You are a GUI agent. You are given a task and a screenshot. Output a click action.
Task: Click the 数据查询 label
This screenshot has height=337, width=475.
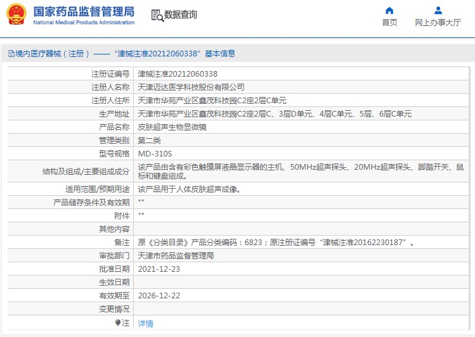click(181, 15)
